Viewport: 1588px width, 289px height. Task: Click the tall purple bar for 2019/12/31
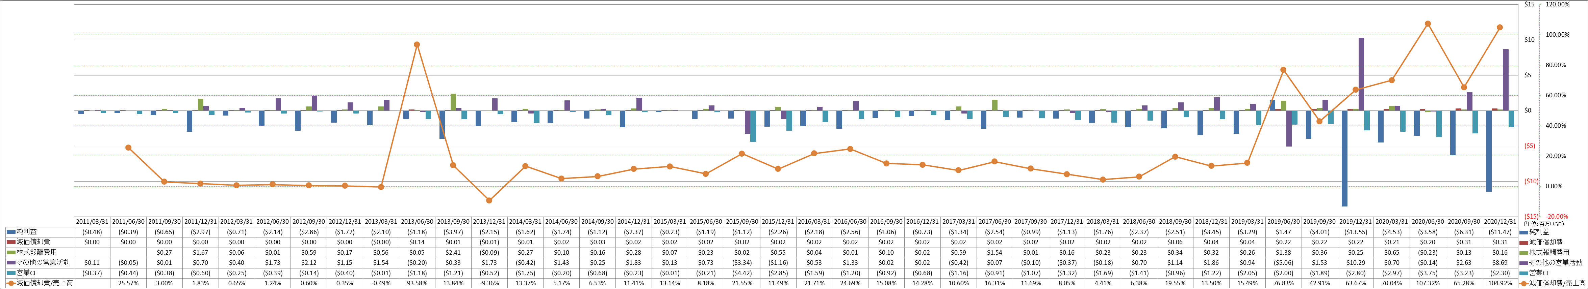(1361, 74)
